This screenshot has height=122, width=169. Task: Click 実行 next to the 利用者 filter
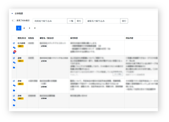79,21
